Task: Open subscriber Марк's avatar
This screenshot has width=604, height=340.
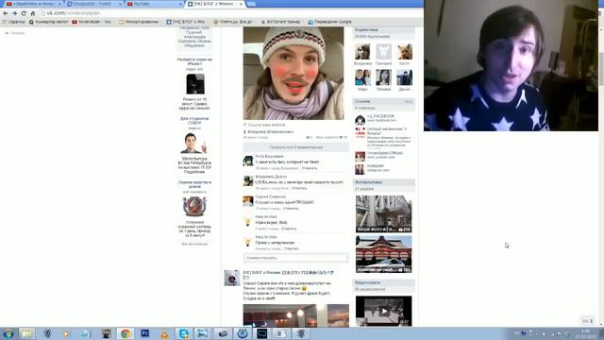Action: 362,77
